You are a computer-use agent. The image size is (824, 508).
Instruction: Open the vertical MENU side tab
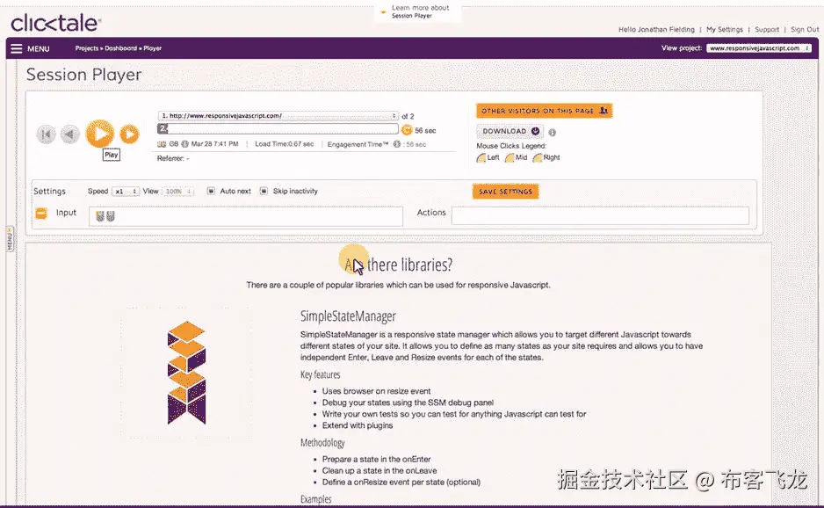click(x=10, y=239)
